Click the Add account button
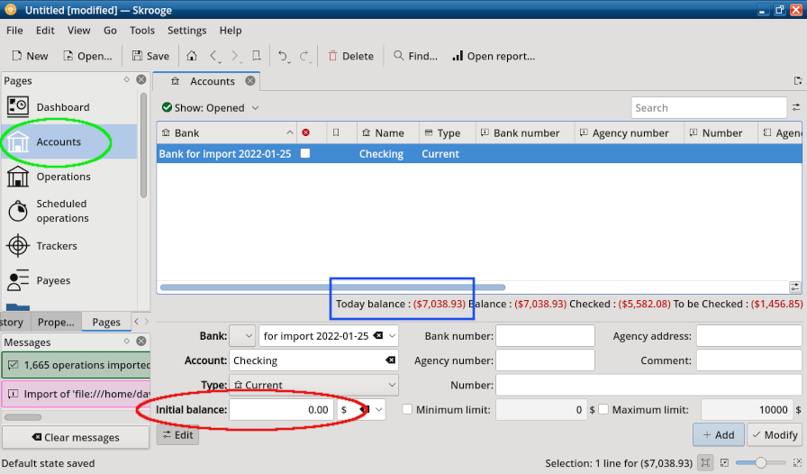The height and width of the screenshot is (474, 807). (x=719, y=435)
